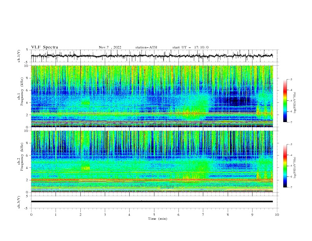Click the "8" tick on ch.1 frequency axis
Image resolution: width=312 pixels, height=241 pixels.
point(28,78)
